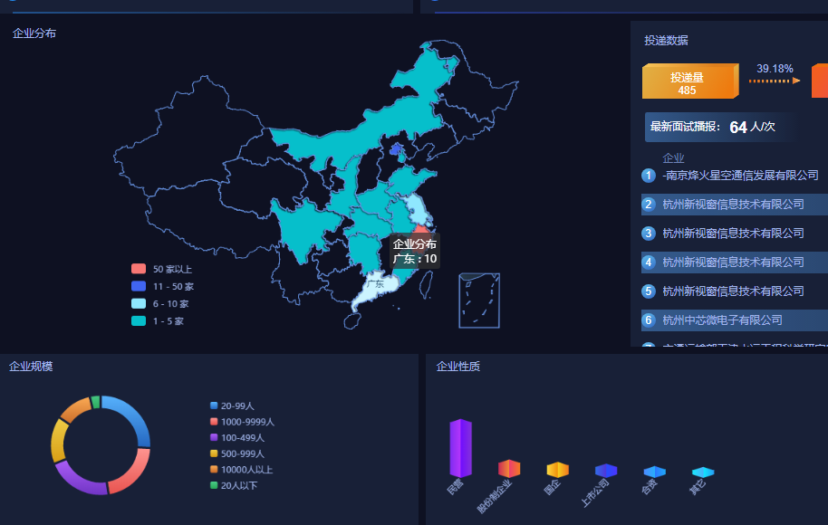Click the 合资 hexagon bar
Viewport: 828px width, 525px height.
click(x=654, y=472)
